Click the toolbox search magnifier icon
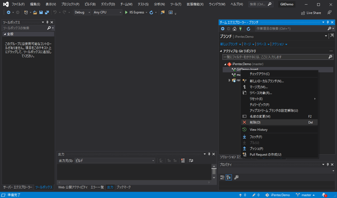Viewport: 337px width, 198px height. click(49, 28)
